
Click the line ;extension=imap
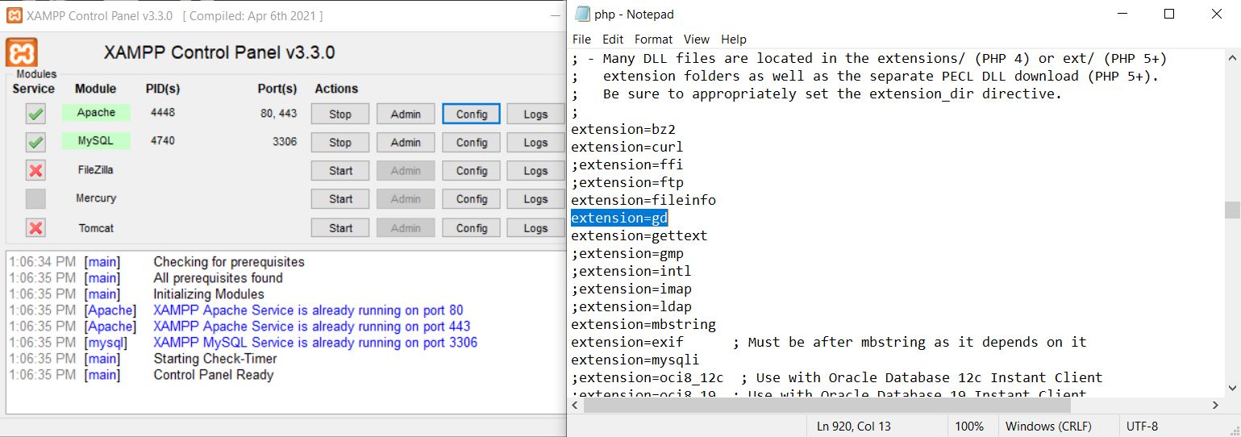(631, 289)
